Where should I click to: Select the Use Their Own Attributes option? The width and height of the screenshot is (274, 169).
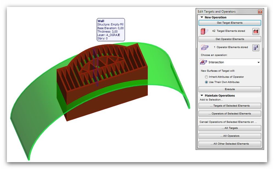click(206, 82)
